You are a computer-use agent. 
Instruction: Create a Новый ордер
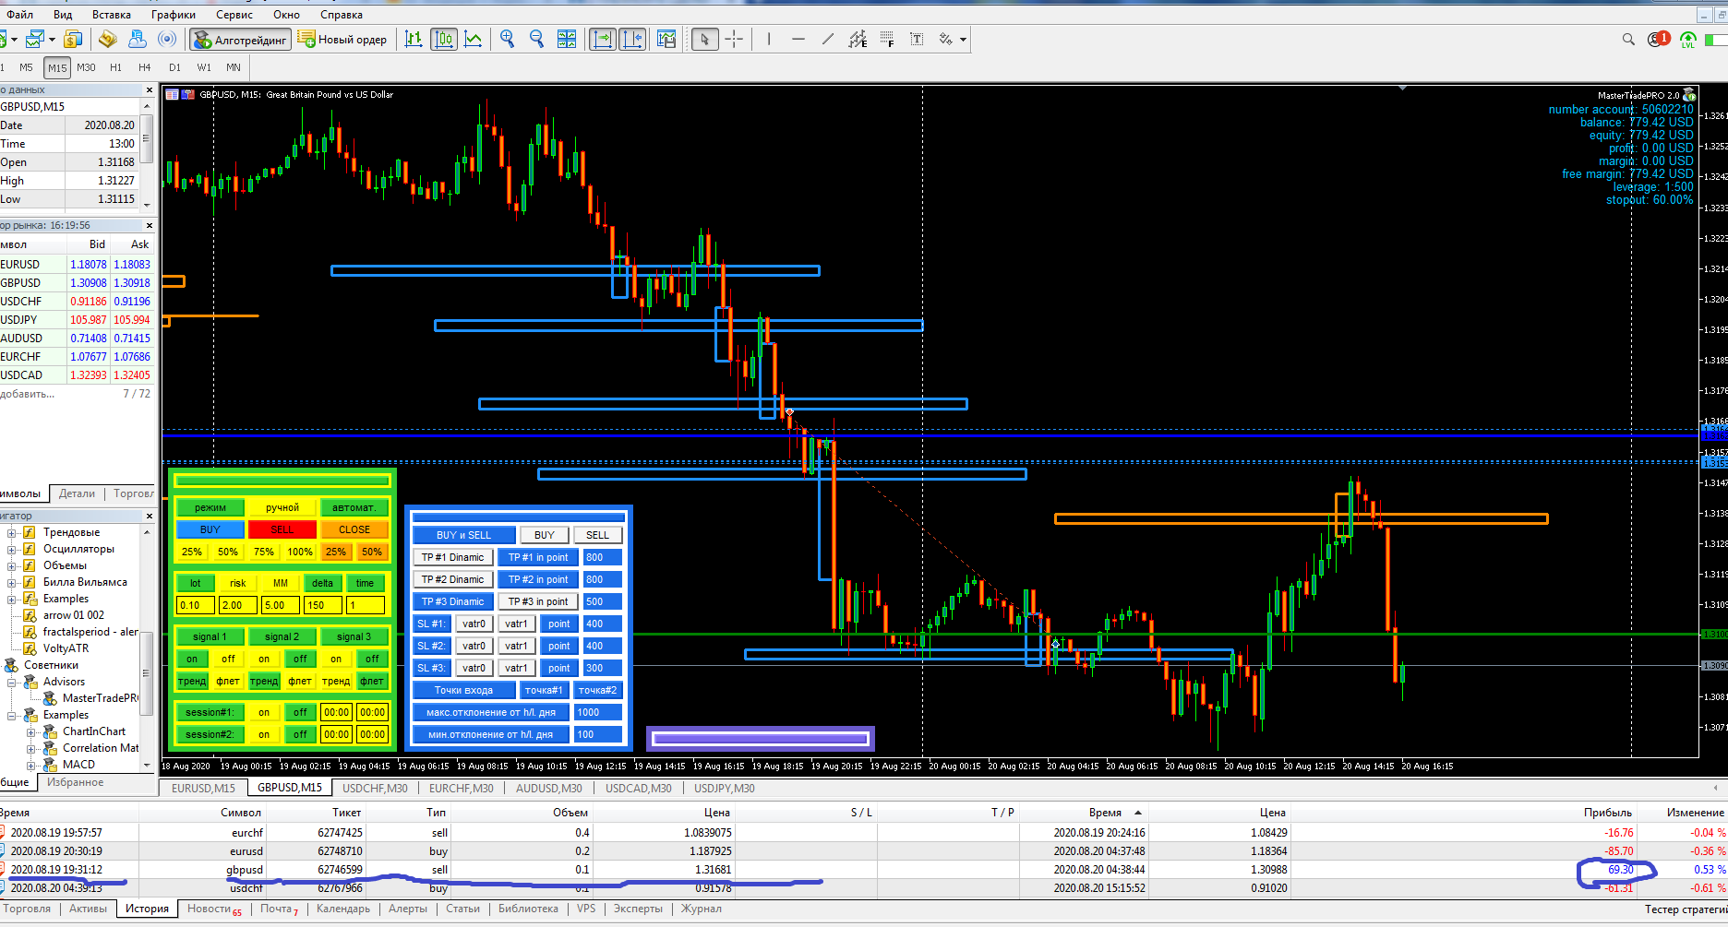tap(342, 39)
